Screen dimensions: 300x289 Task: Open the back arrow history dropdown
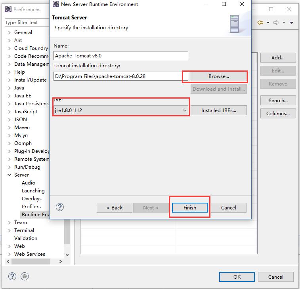pos(268,23)
